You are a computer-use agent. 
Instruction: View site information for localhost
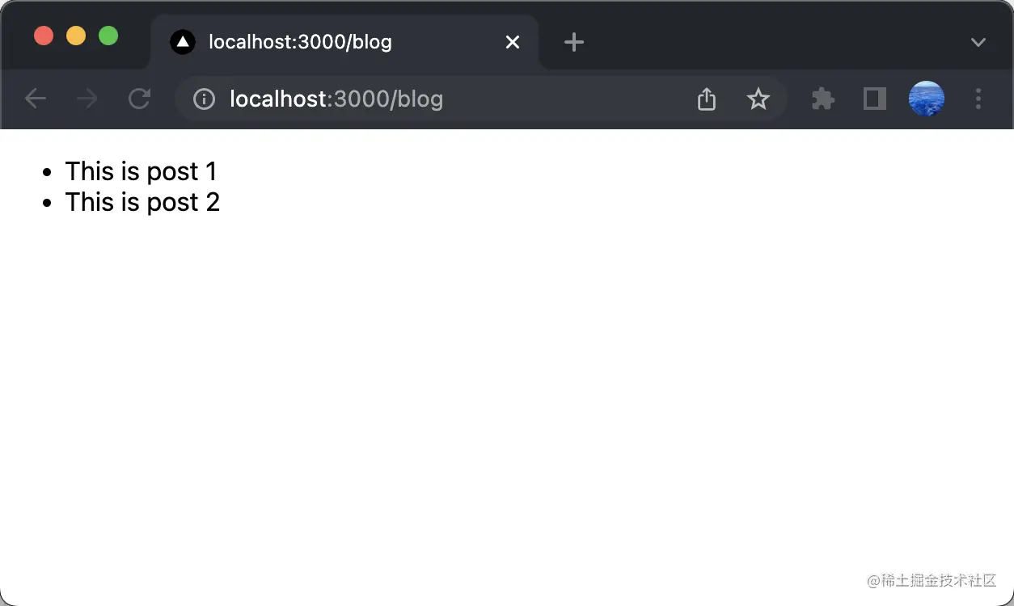click(x=204, y=99)
